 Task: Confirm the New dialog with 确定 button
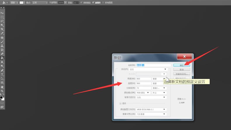point(182,65)
